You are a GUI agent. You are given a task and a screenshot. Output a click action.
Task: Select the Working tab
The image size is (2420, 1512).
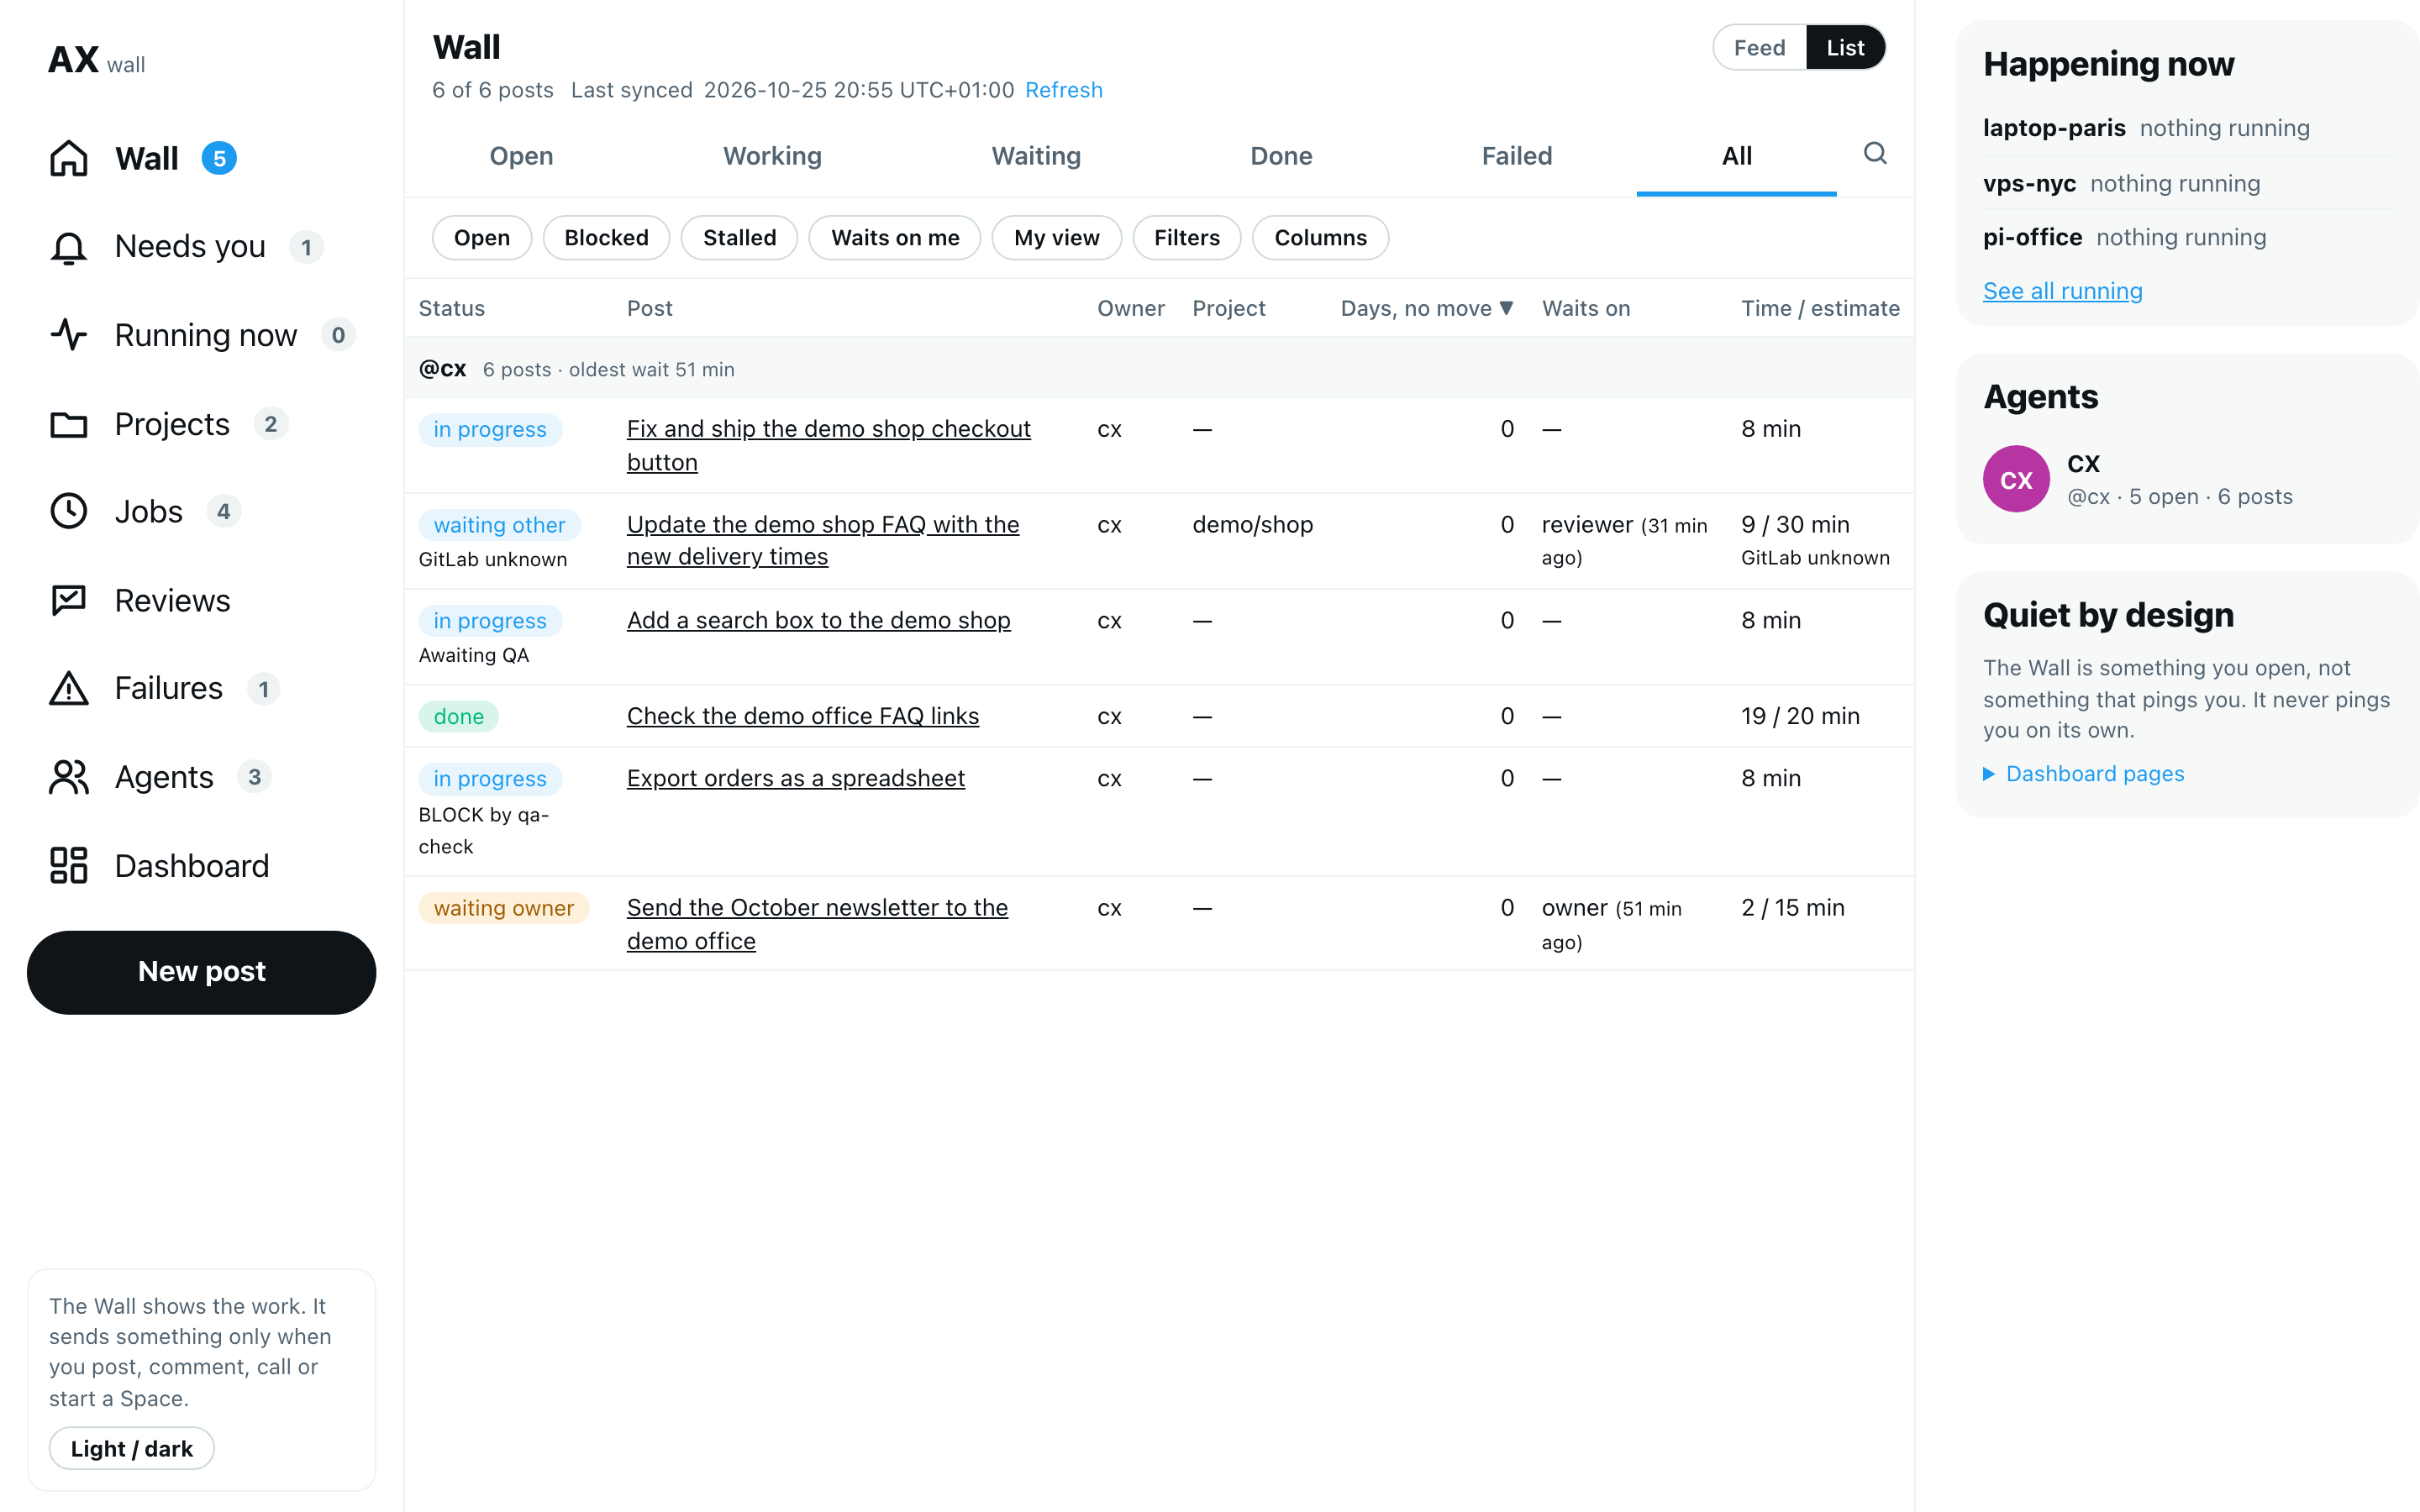[772, 156]
